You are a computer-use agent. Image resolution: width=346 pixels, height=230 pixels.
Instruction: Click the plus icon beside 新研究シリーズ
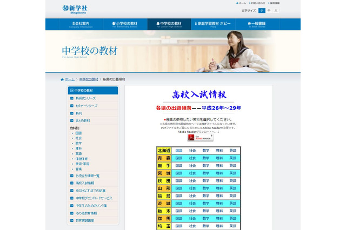point(72,98)
